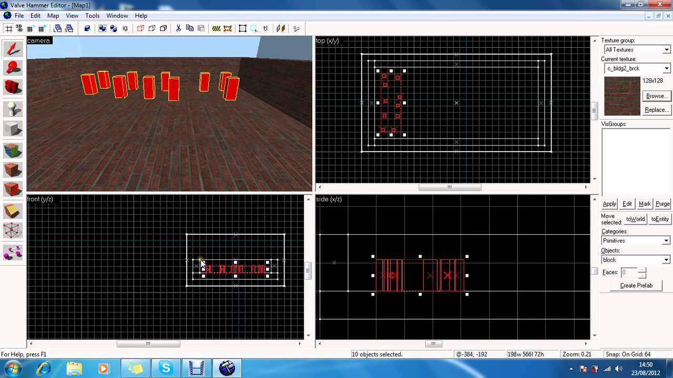Open the Current texture dropdown
Viewport: 673px width, 378px height.
pos(666,68)
